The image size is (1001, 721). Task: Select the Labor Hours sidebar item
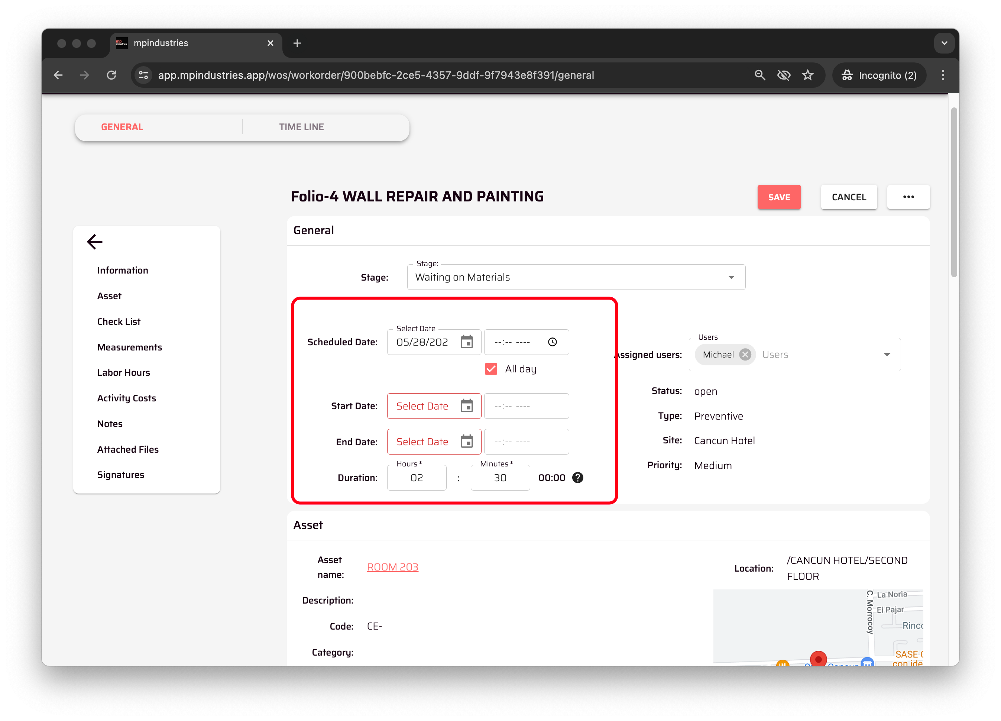pyautogui.click(x=124, y=373)
